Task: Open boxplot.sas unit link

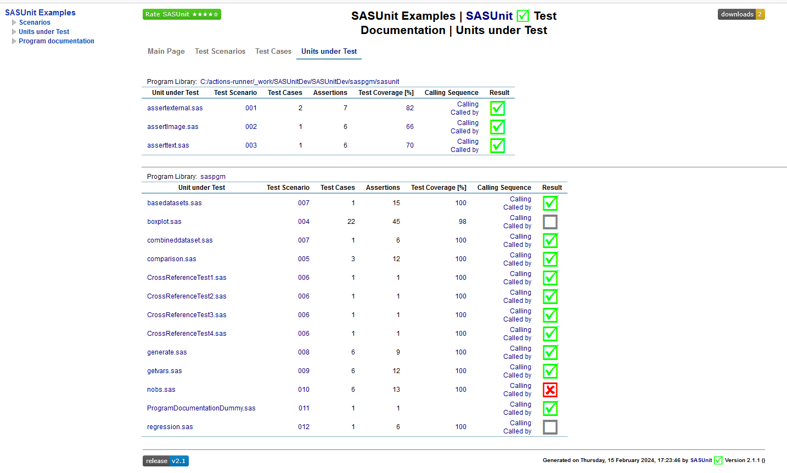Action: coord(164,222)
